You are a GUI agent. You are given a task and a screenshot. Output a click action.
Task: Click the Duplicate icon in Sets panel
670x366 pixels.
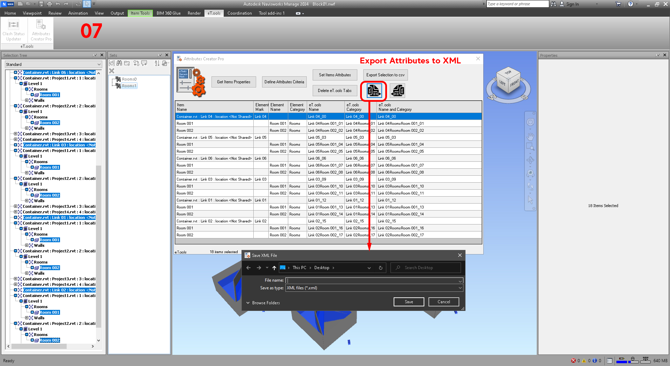point(136,63)
